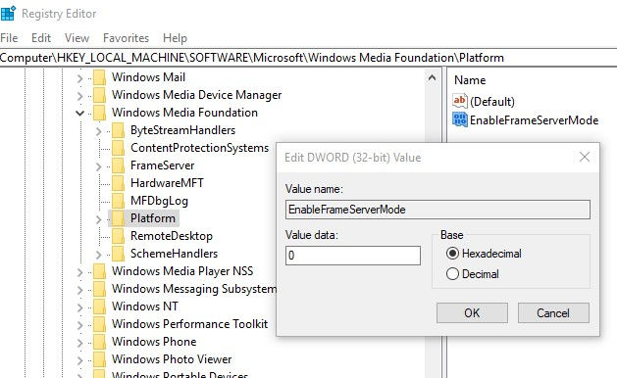Click the ContentProtectionSystems folder icon

tap(118, 148)
